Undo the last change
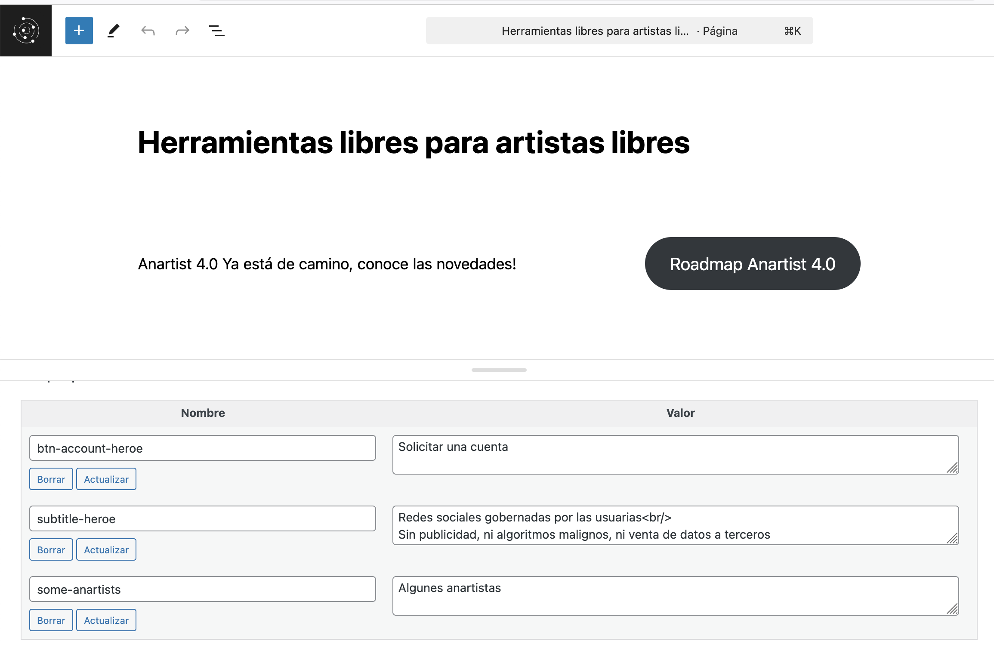Screen dimensions: 994x654 point(148,31)
